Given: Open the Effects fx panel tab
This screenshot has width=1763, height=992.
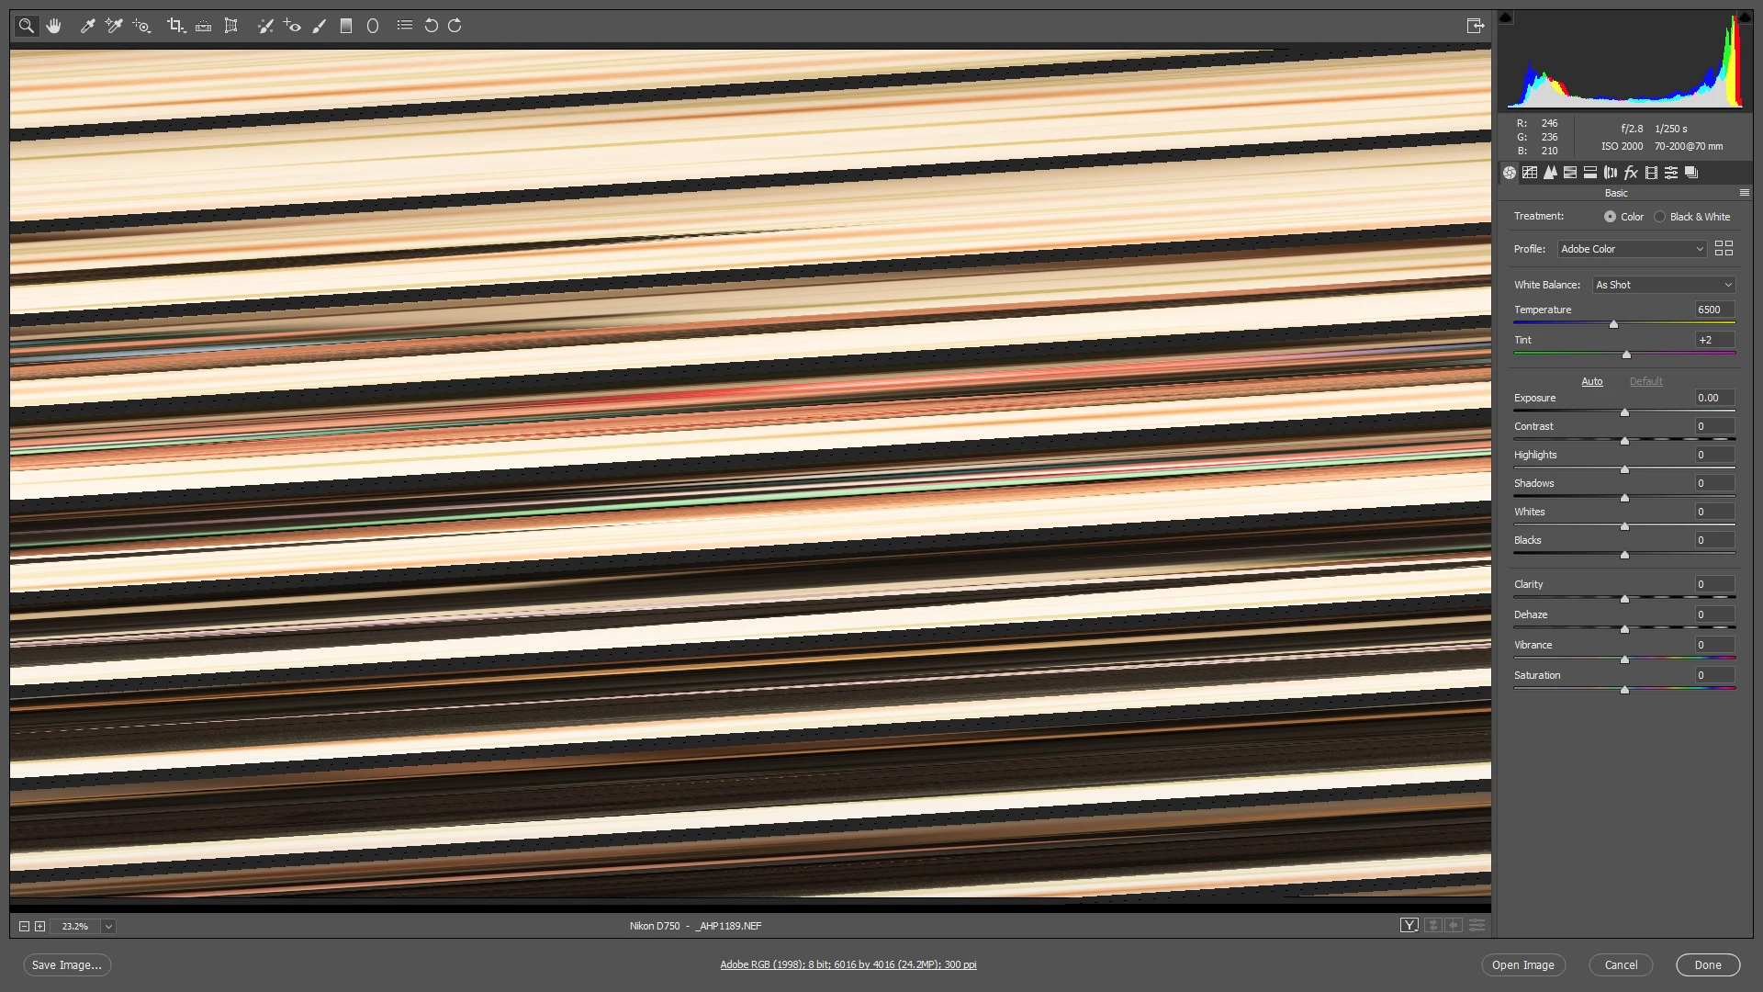Looking at the screenshot, I should pyautogui.click(x=1631, y=173).
